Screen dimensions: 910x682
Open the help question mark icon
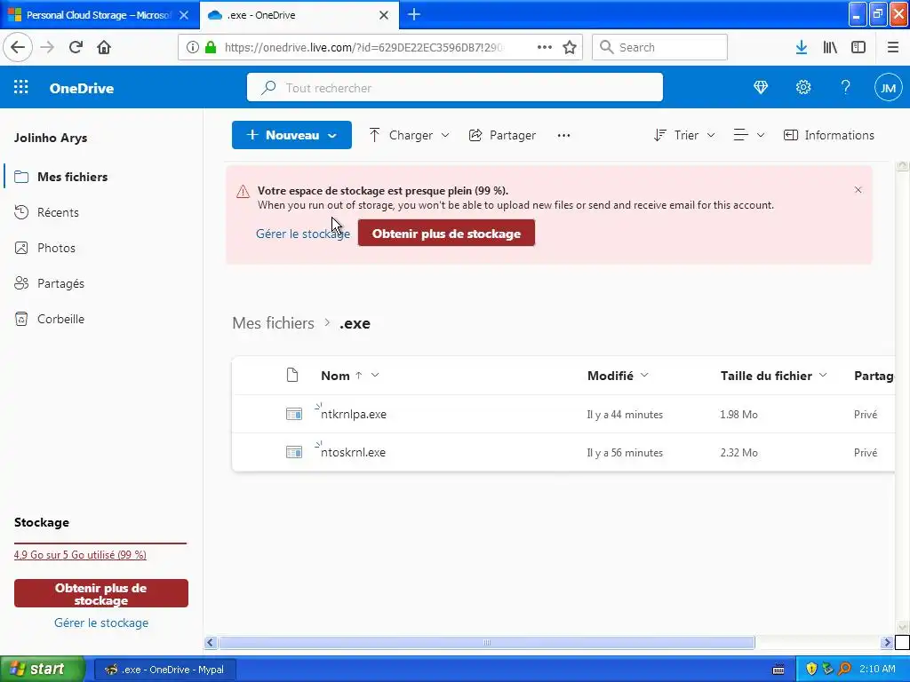coord(845,87)
